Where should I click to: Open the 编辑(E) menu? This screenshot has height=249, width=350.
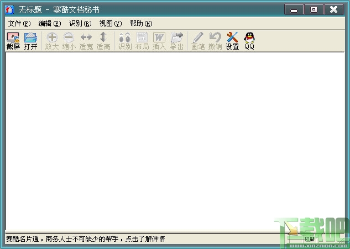click(50, 23)
